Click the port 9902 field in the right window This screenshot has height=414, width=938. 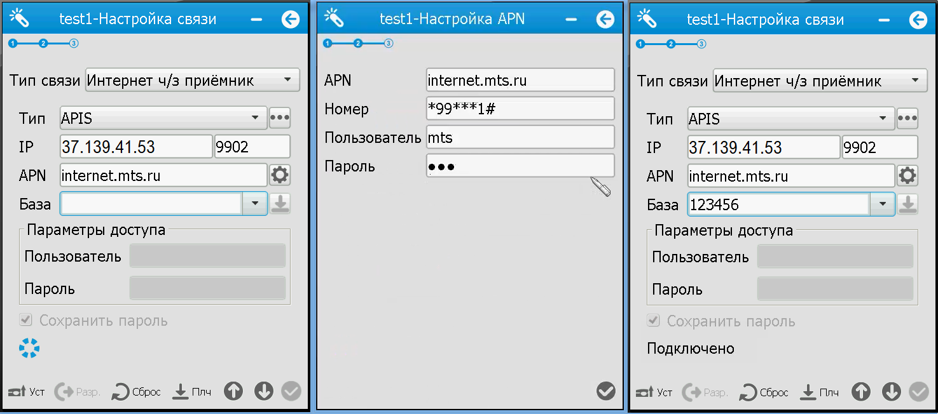click(880, 147)
